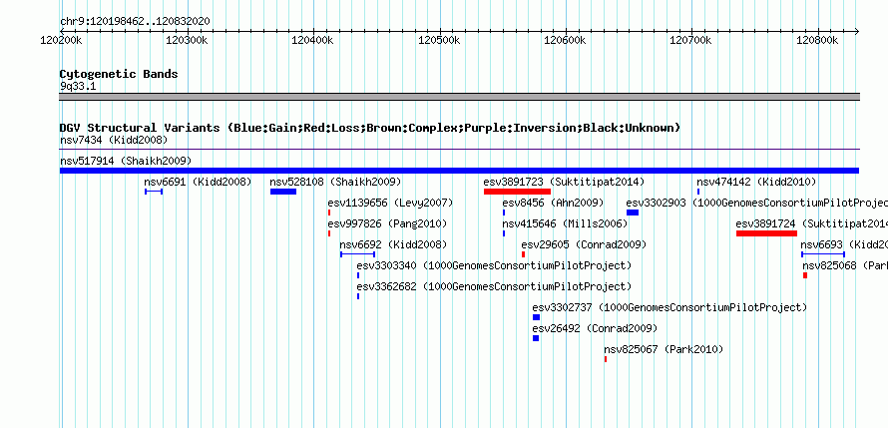The height and width of the screenshot is (428, 888).
Task: Click the esv1139656 red loss marker
Action: tap(329, 213)
